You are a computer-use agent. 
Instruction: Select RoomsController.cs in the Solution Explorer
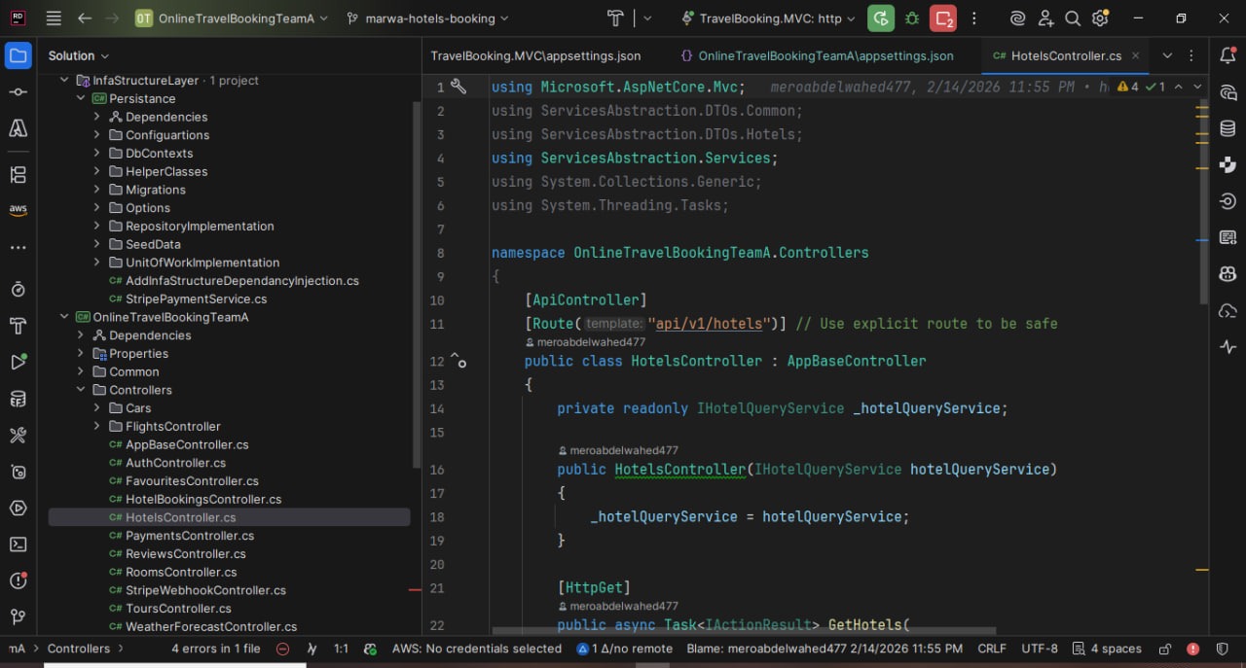[x=181, y=572]
